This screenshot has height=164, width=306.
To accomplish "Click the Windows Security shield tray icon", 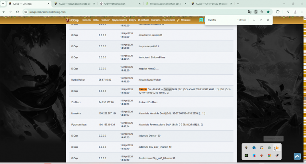I will 254,155.
